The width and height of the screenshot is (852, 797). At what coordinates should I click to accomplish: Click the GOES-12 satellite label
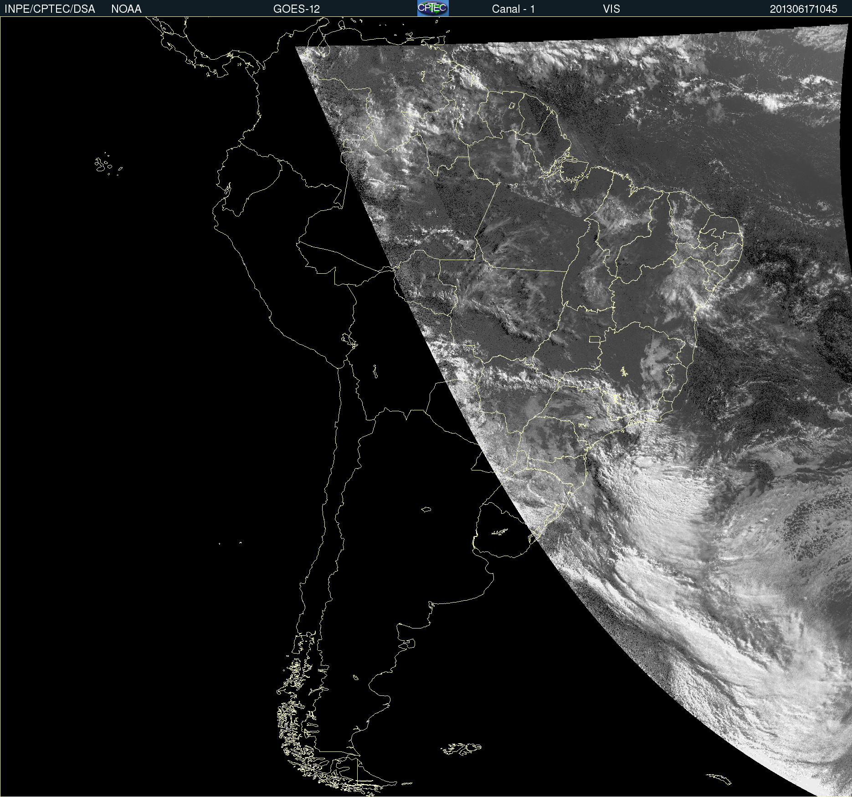pyautogui.click(x=297, y=9)
